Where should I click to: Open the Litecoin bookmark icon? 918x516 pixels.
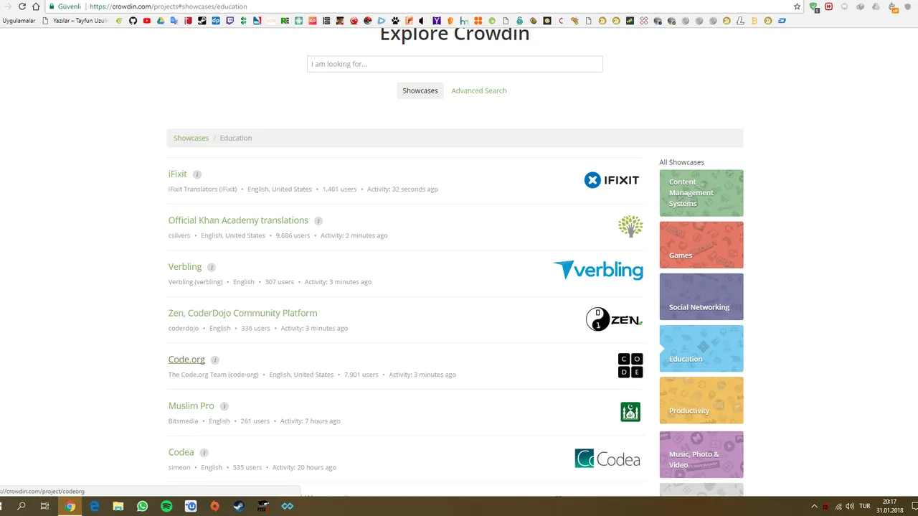pos(740,21)
